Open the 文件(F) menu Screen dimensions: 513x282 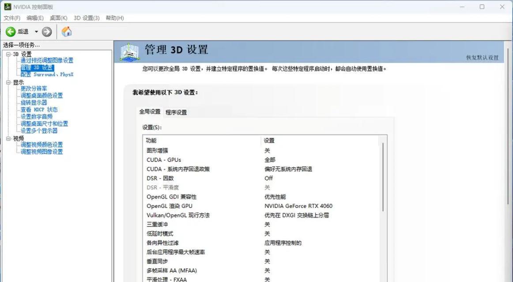(x=12, y=18)
